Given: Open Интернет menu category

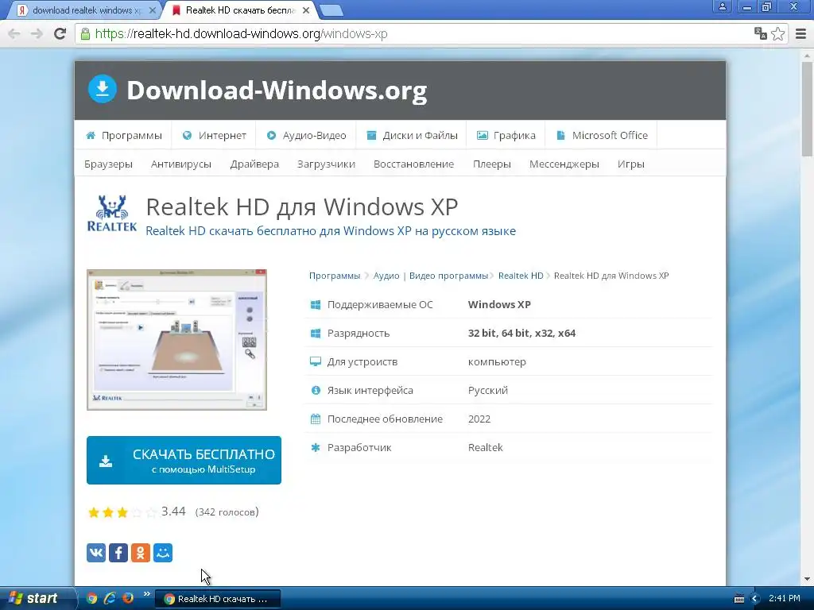Looking at the screenshot, I should [x=214, y=135].
